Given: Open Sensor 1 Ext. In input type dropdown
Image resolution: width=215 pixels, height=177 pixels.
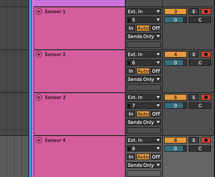Looking at the screenshot, I should [x=144, y=12].
